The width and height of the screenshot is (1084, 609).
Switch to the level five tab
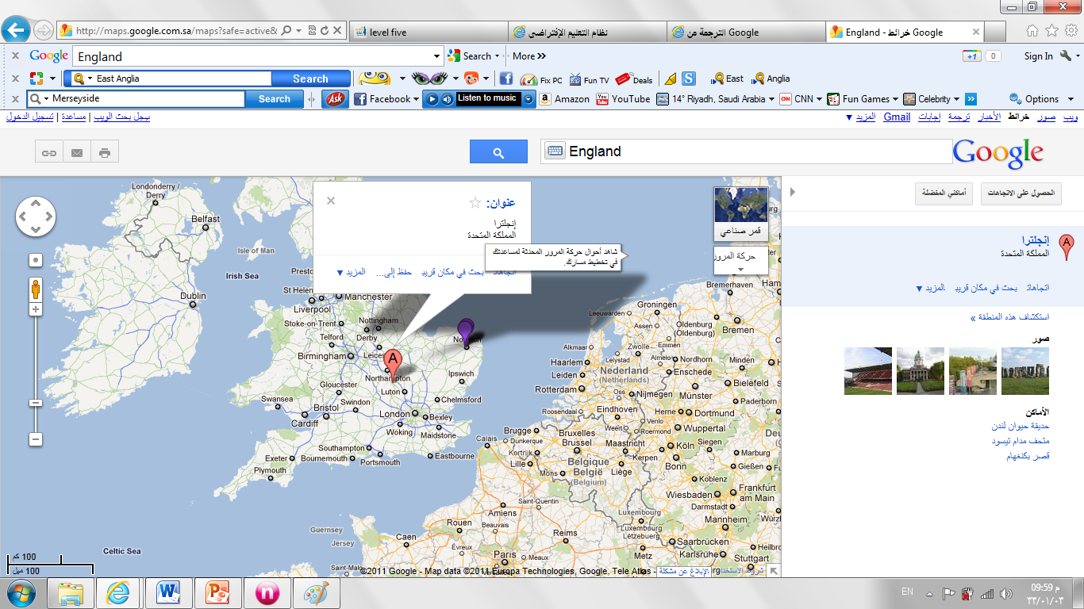429,33
